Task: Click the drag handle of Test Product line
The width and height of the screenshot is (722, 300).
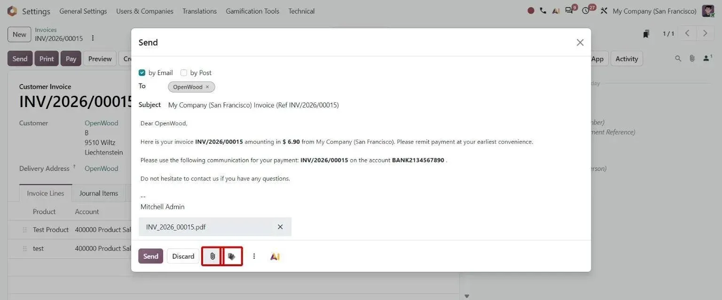Action: point(25,230)
